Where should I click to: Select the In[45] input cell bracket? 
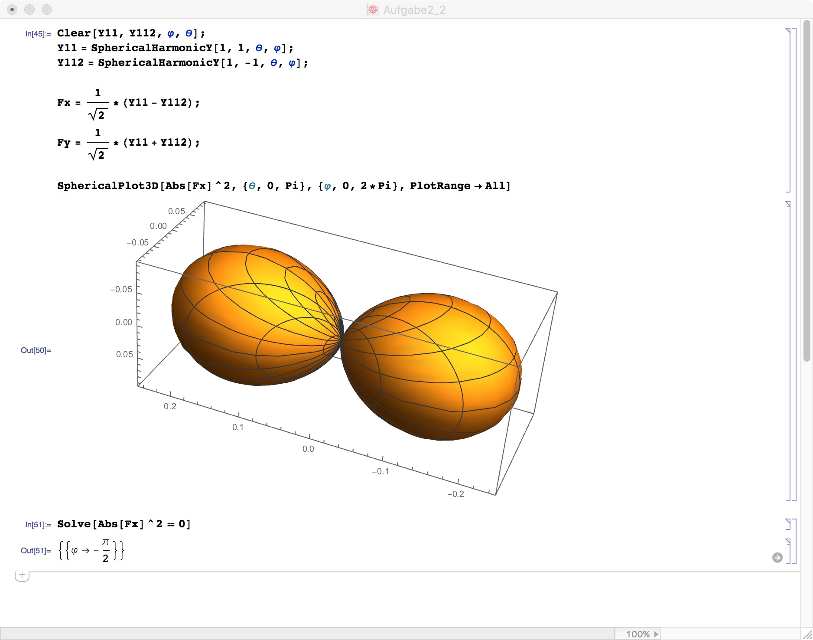(x=788, y=110)
